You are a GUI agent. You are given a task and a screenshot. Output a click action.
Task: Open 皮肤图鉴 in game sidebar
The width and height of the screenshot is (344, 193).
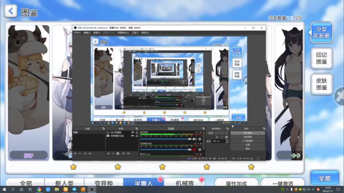[x=322, y=84]
